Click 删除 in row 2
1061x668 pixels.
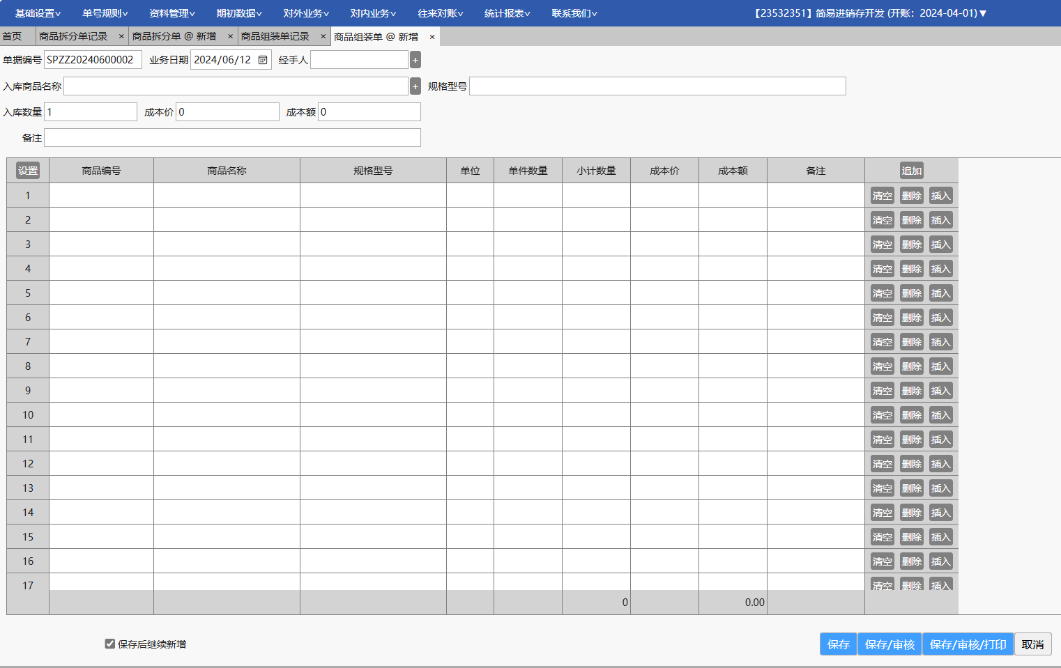point(911,220)
